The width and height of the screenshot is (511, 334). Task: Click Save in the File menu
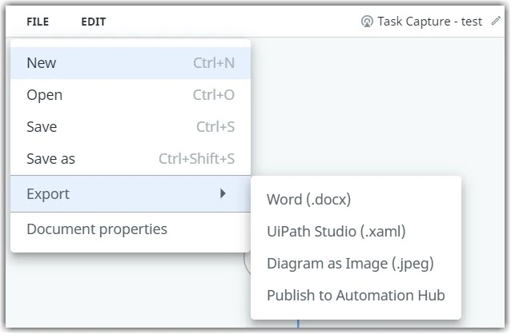pyautogui.click(x=131, y=127)
